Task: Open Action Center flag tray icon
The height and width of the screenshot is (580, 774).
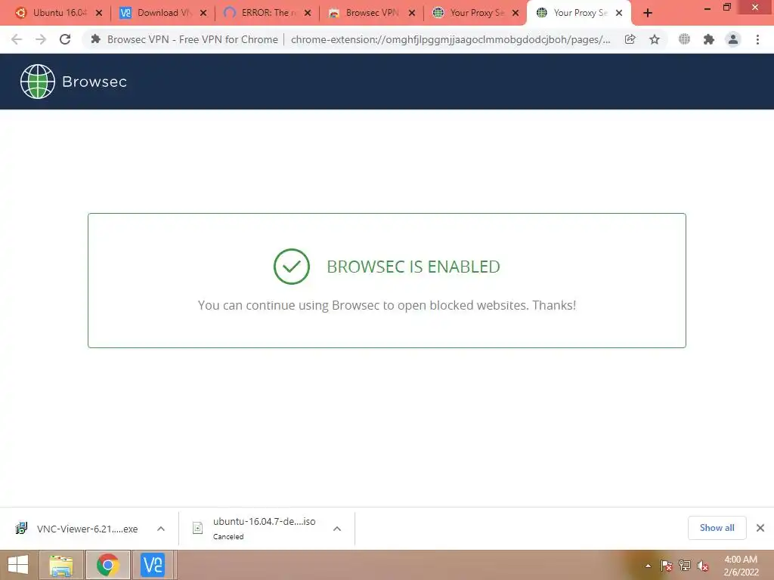Action: point(667,566)
